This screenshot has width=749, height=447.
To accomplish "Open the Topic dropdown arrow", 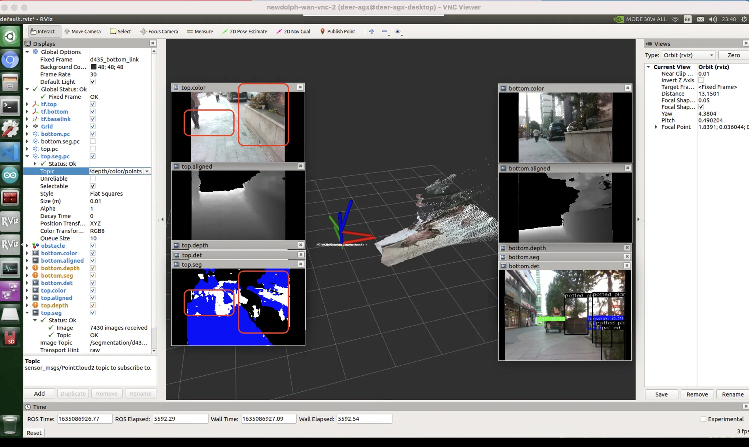I will click(147, 171).
